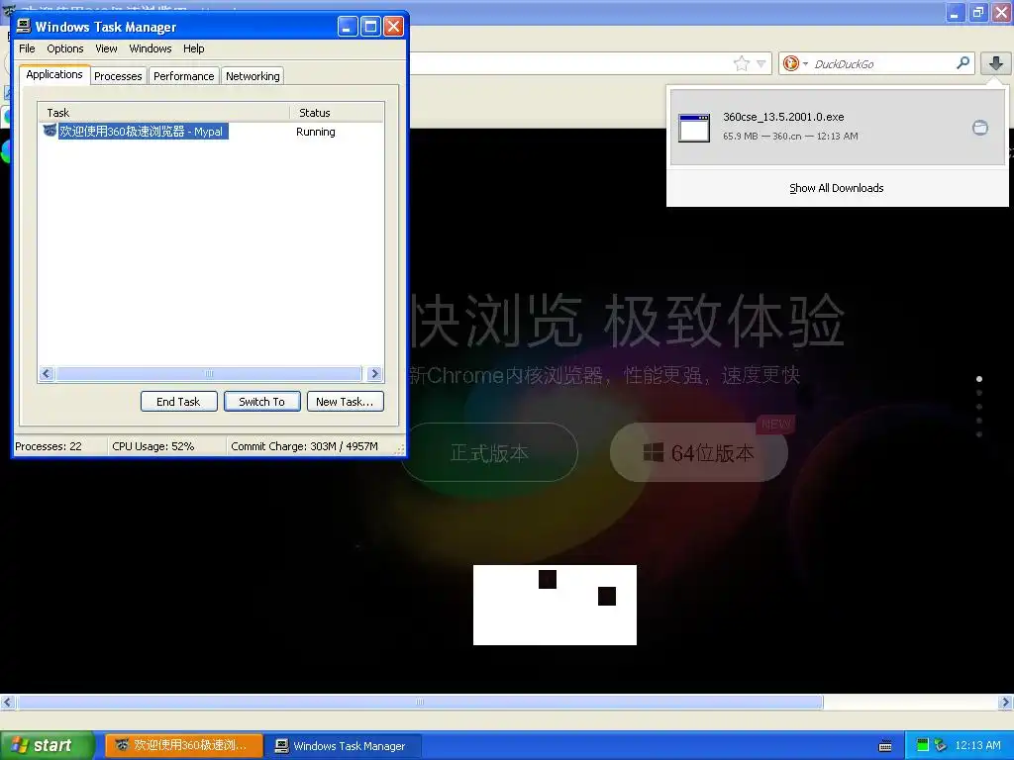
Task: Minimize the Mypal browser window
Action: click(956, 12)
